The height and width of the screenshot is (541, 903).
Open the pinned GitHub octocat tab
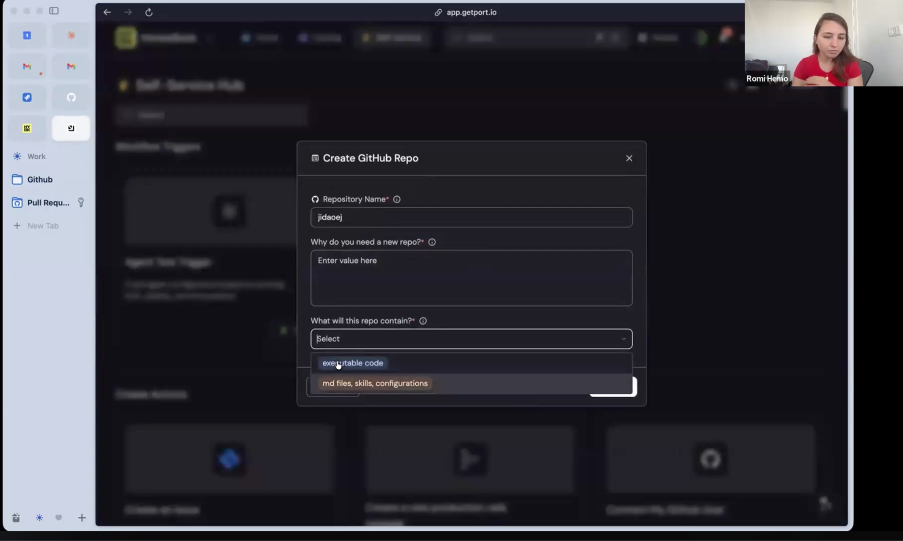click(x=71, y=97)
